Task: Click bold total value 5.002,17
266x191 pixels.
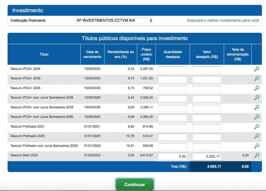Action: click(214, 167)
